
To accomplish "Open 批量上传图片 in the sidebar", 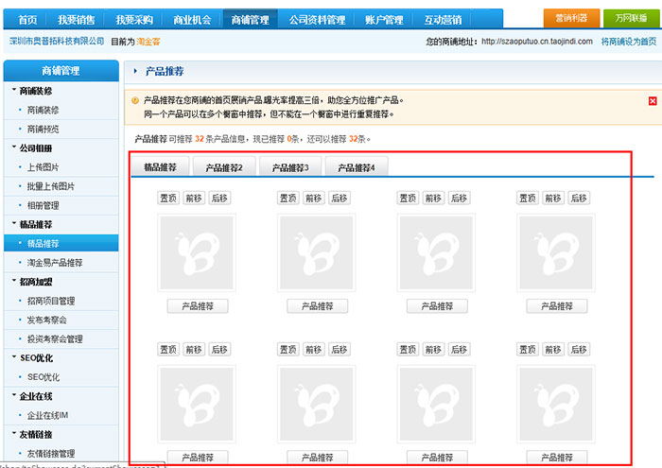I will coord(51,186).
